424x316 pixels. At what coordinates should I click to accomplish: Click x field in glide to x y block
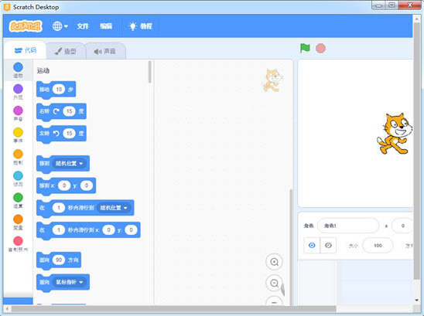coord(108,229)
